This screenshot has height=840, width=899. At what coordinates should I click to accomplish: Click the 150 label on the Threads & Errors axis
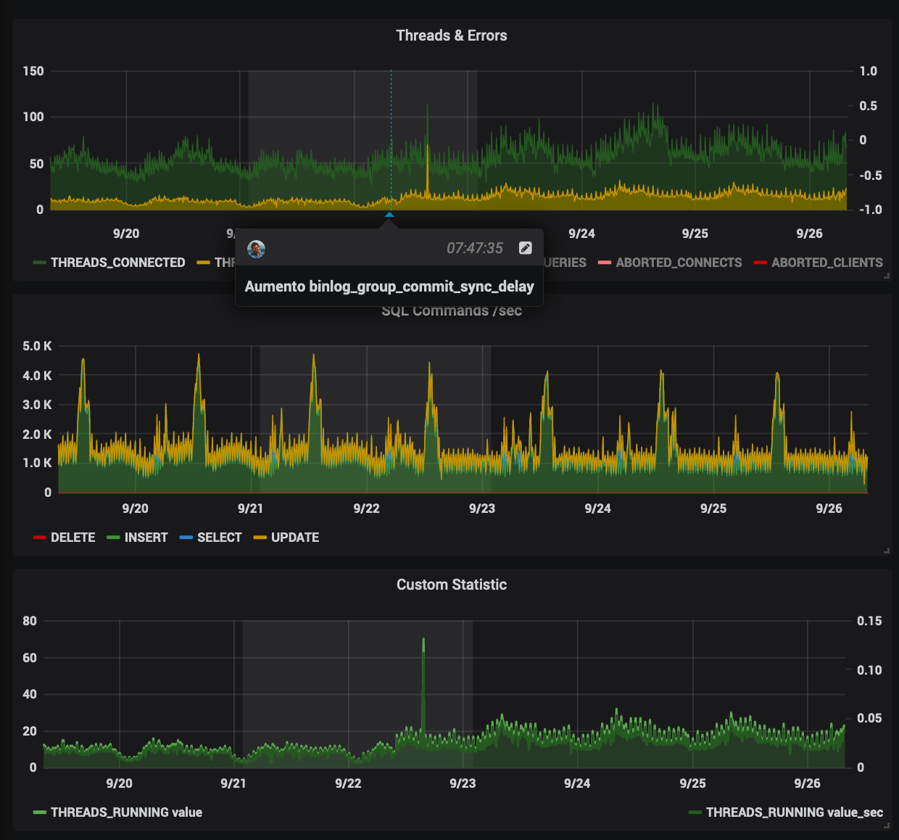pos(33,71)
